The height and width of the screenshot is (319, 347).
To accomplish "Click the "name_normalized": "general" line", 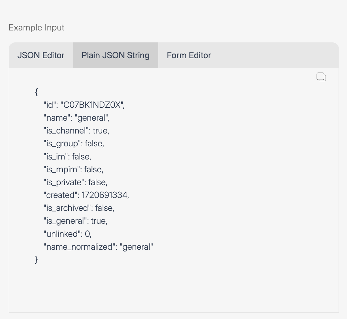I will [x=98, y=247].
